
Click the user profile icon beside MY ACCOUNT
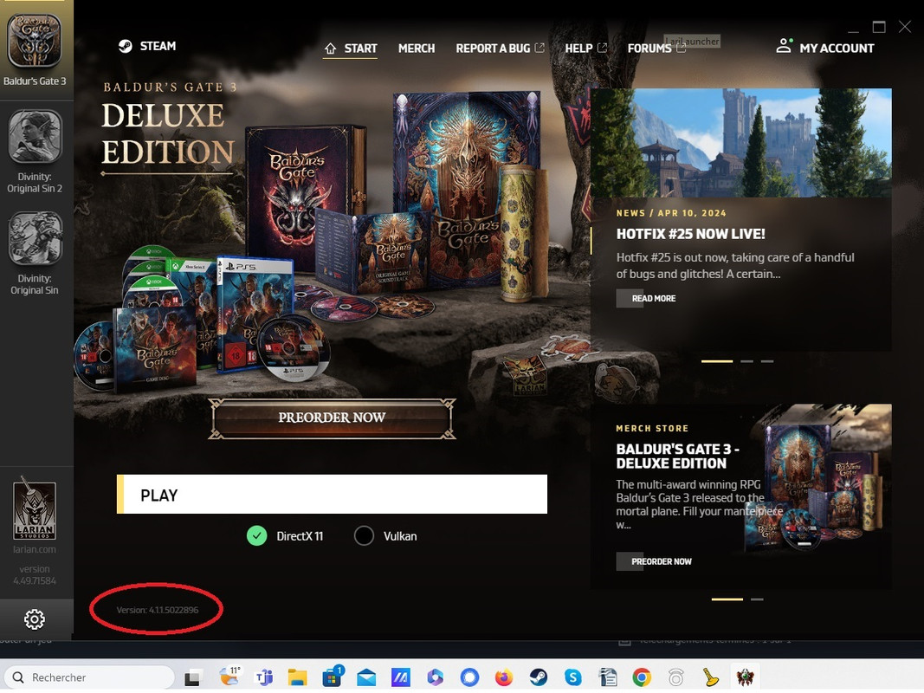pyautogui.click(x=784, y=46)
